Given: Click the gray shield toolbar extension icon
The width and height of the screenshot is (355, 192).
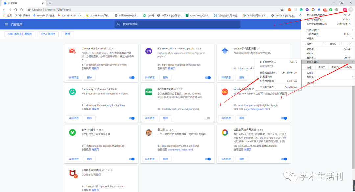Looking at the screenshot, I should tap(337, 10).
